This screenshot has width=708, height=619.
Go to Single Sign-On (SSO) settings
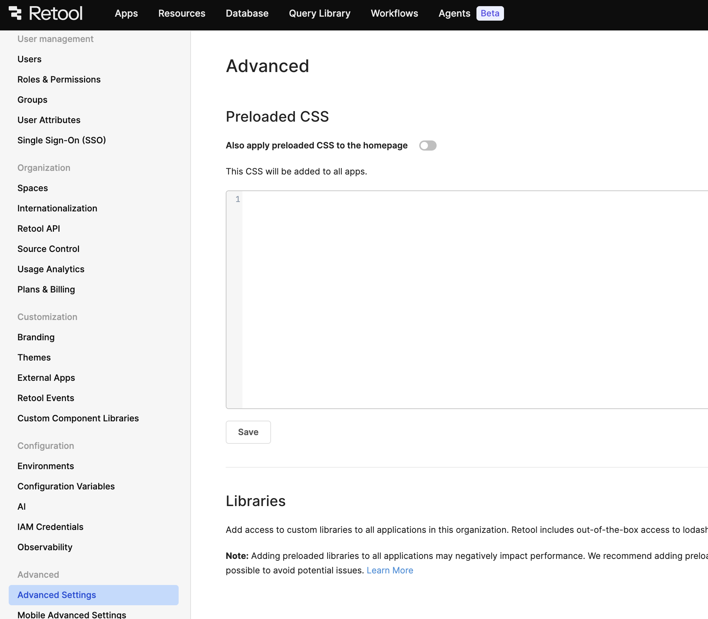(62, 140)
